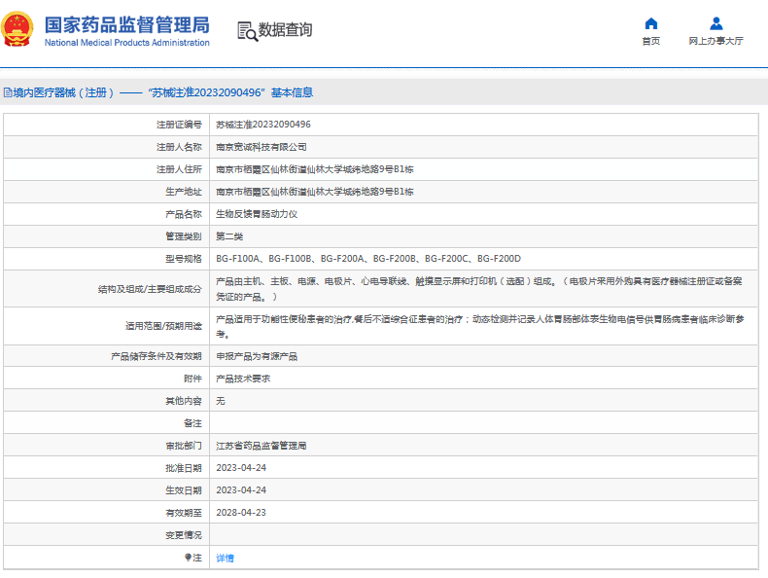The image size is (768, 578).
Task: Select 江苏省药品监督管理局 approval department
Action: click(262, 446)
